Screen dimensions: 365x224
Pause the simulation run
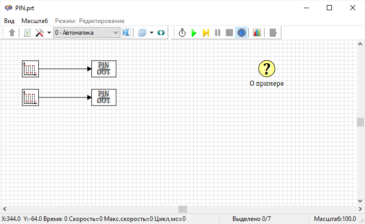[x=218, y=33]
